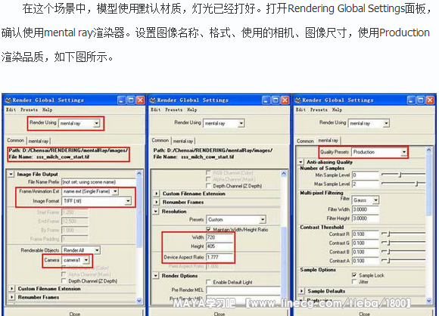The width and height of the screenshot is (439, 316).
Task: Collapse Resolution section
Action: [x=156, y=212]
